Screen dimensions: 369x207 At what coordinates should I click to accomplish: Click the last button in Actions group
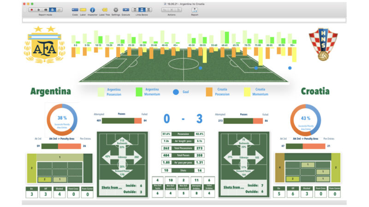179,10
